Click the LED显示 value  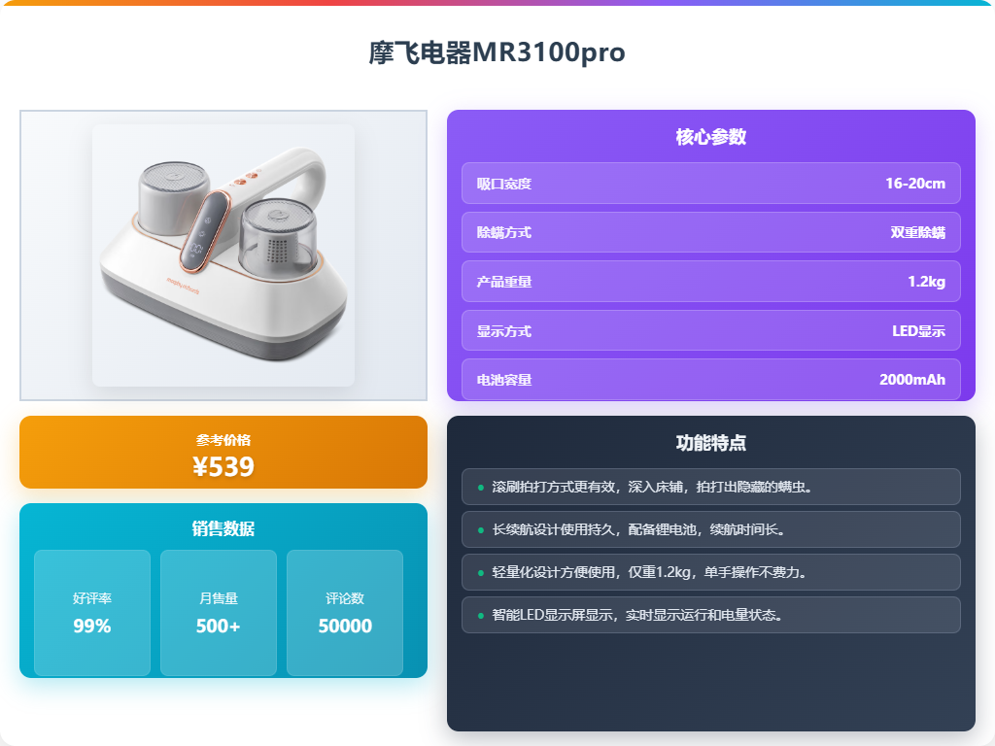point(918,331)
